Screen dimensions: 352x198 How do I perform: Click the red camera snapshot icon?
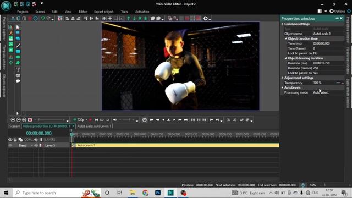pyautogui.click(x=30, y=120)
